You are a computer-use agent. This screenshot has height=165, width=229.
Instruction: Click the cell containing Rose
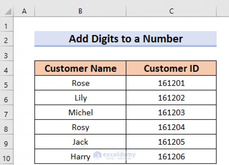tap(80, 83)
